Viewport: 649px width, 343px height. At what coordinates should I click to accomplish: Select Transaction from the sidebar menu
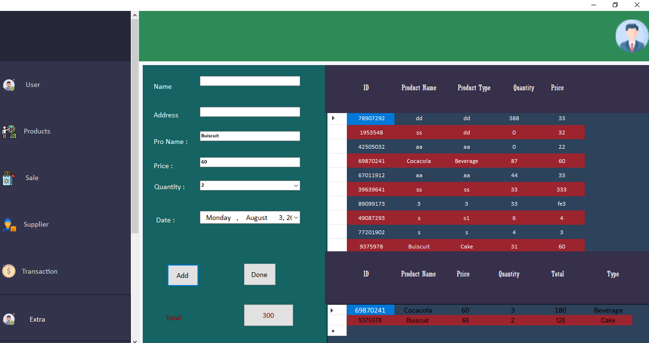[40, 271]
